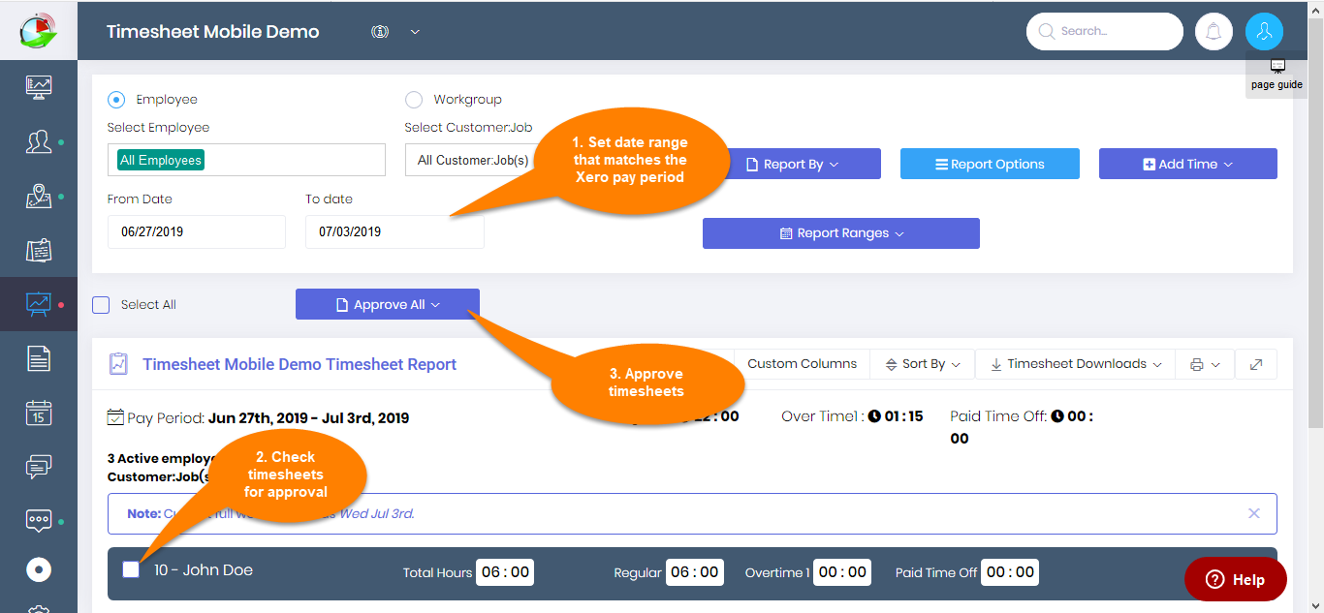Viewport: 1324px width, 613px height.
Task: Click the clipboard icon beside the report title
Action: 118,364
